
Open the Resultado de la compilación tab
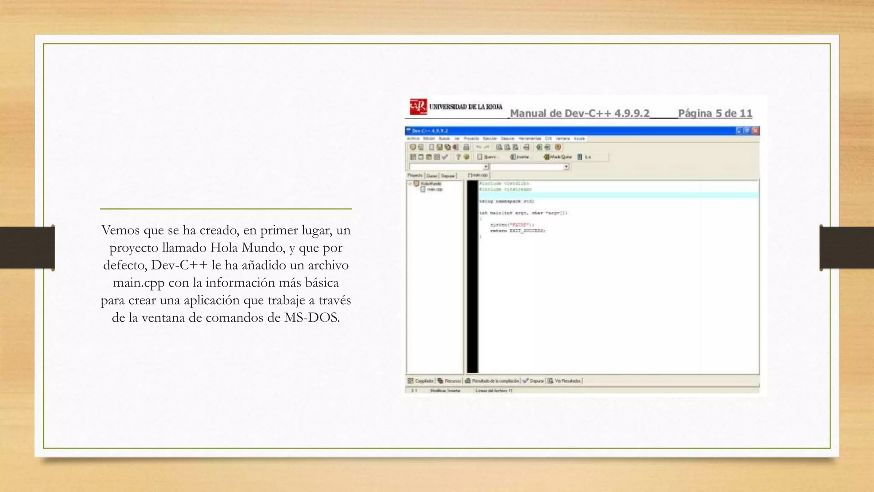pos(492,381)
